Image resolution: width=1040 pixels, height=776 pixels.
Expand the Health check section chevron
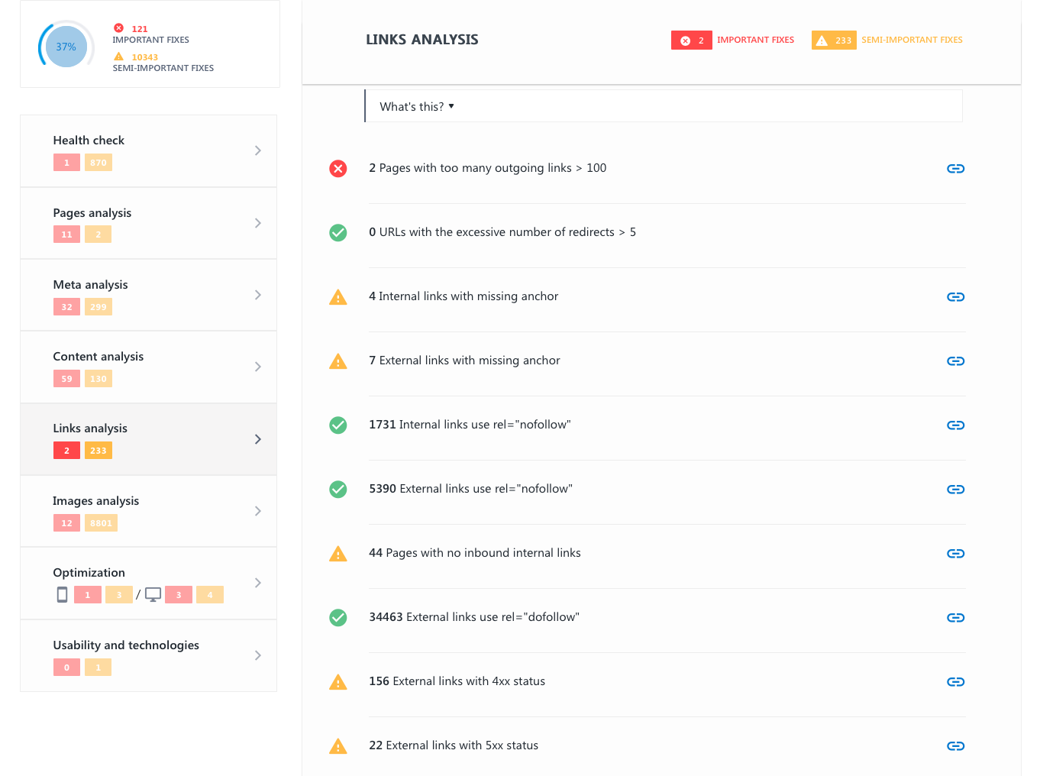point(257,150)
